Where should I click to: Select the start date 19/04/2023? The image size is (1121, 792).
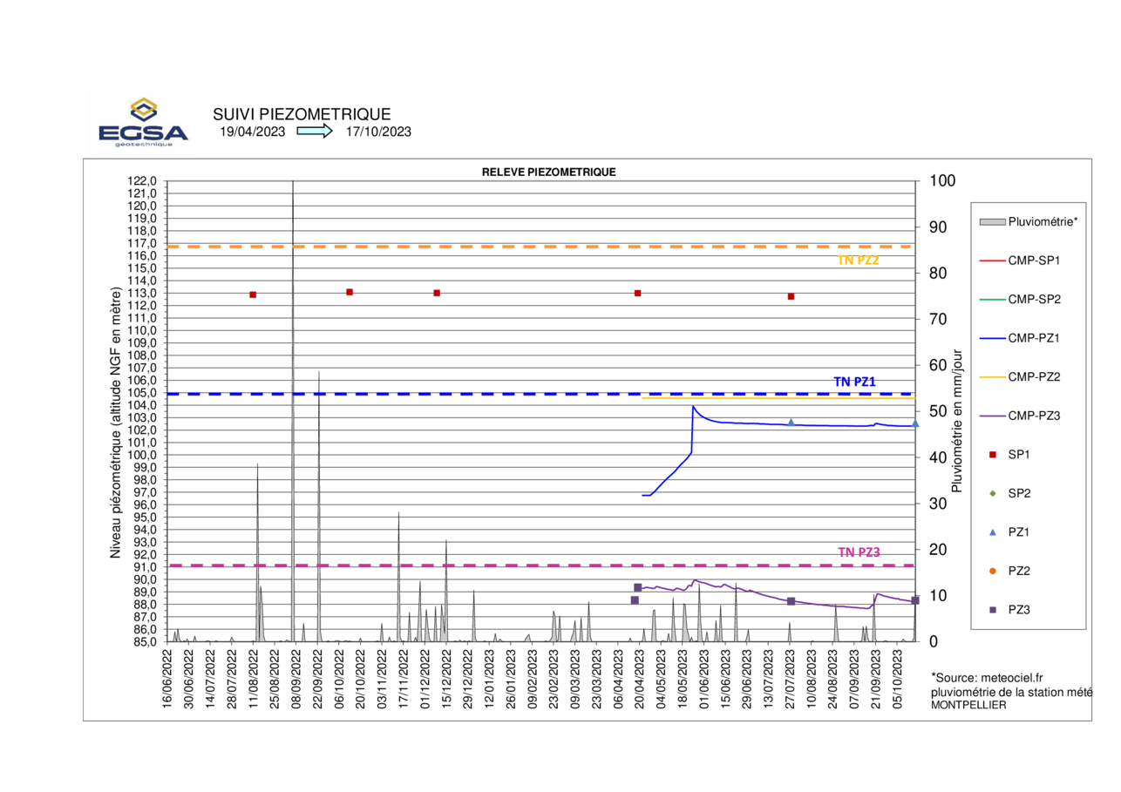[252, 132]
